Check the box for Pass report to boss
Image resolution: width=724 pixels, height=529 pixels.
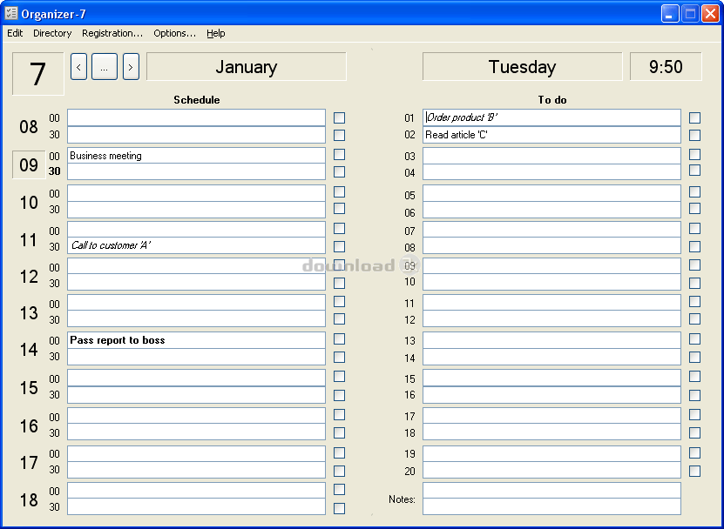point(340,339)
